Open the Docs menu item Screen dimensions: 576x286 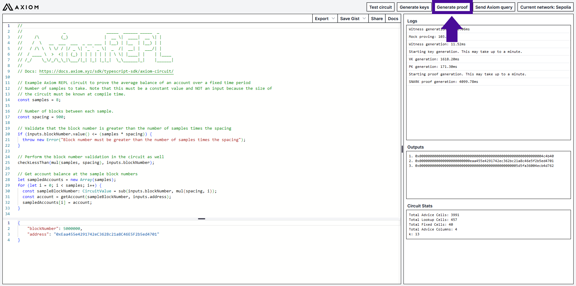393,19
